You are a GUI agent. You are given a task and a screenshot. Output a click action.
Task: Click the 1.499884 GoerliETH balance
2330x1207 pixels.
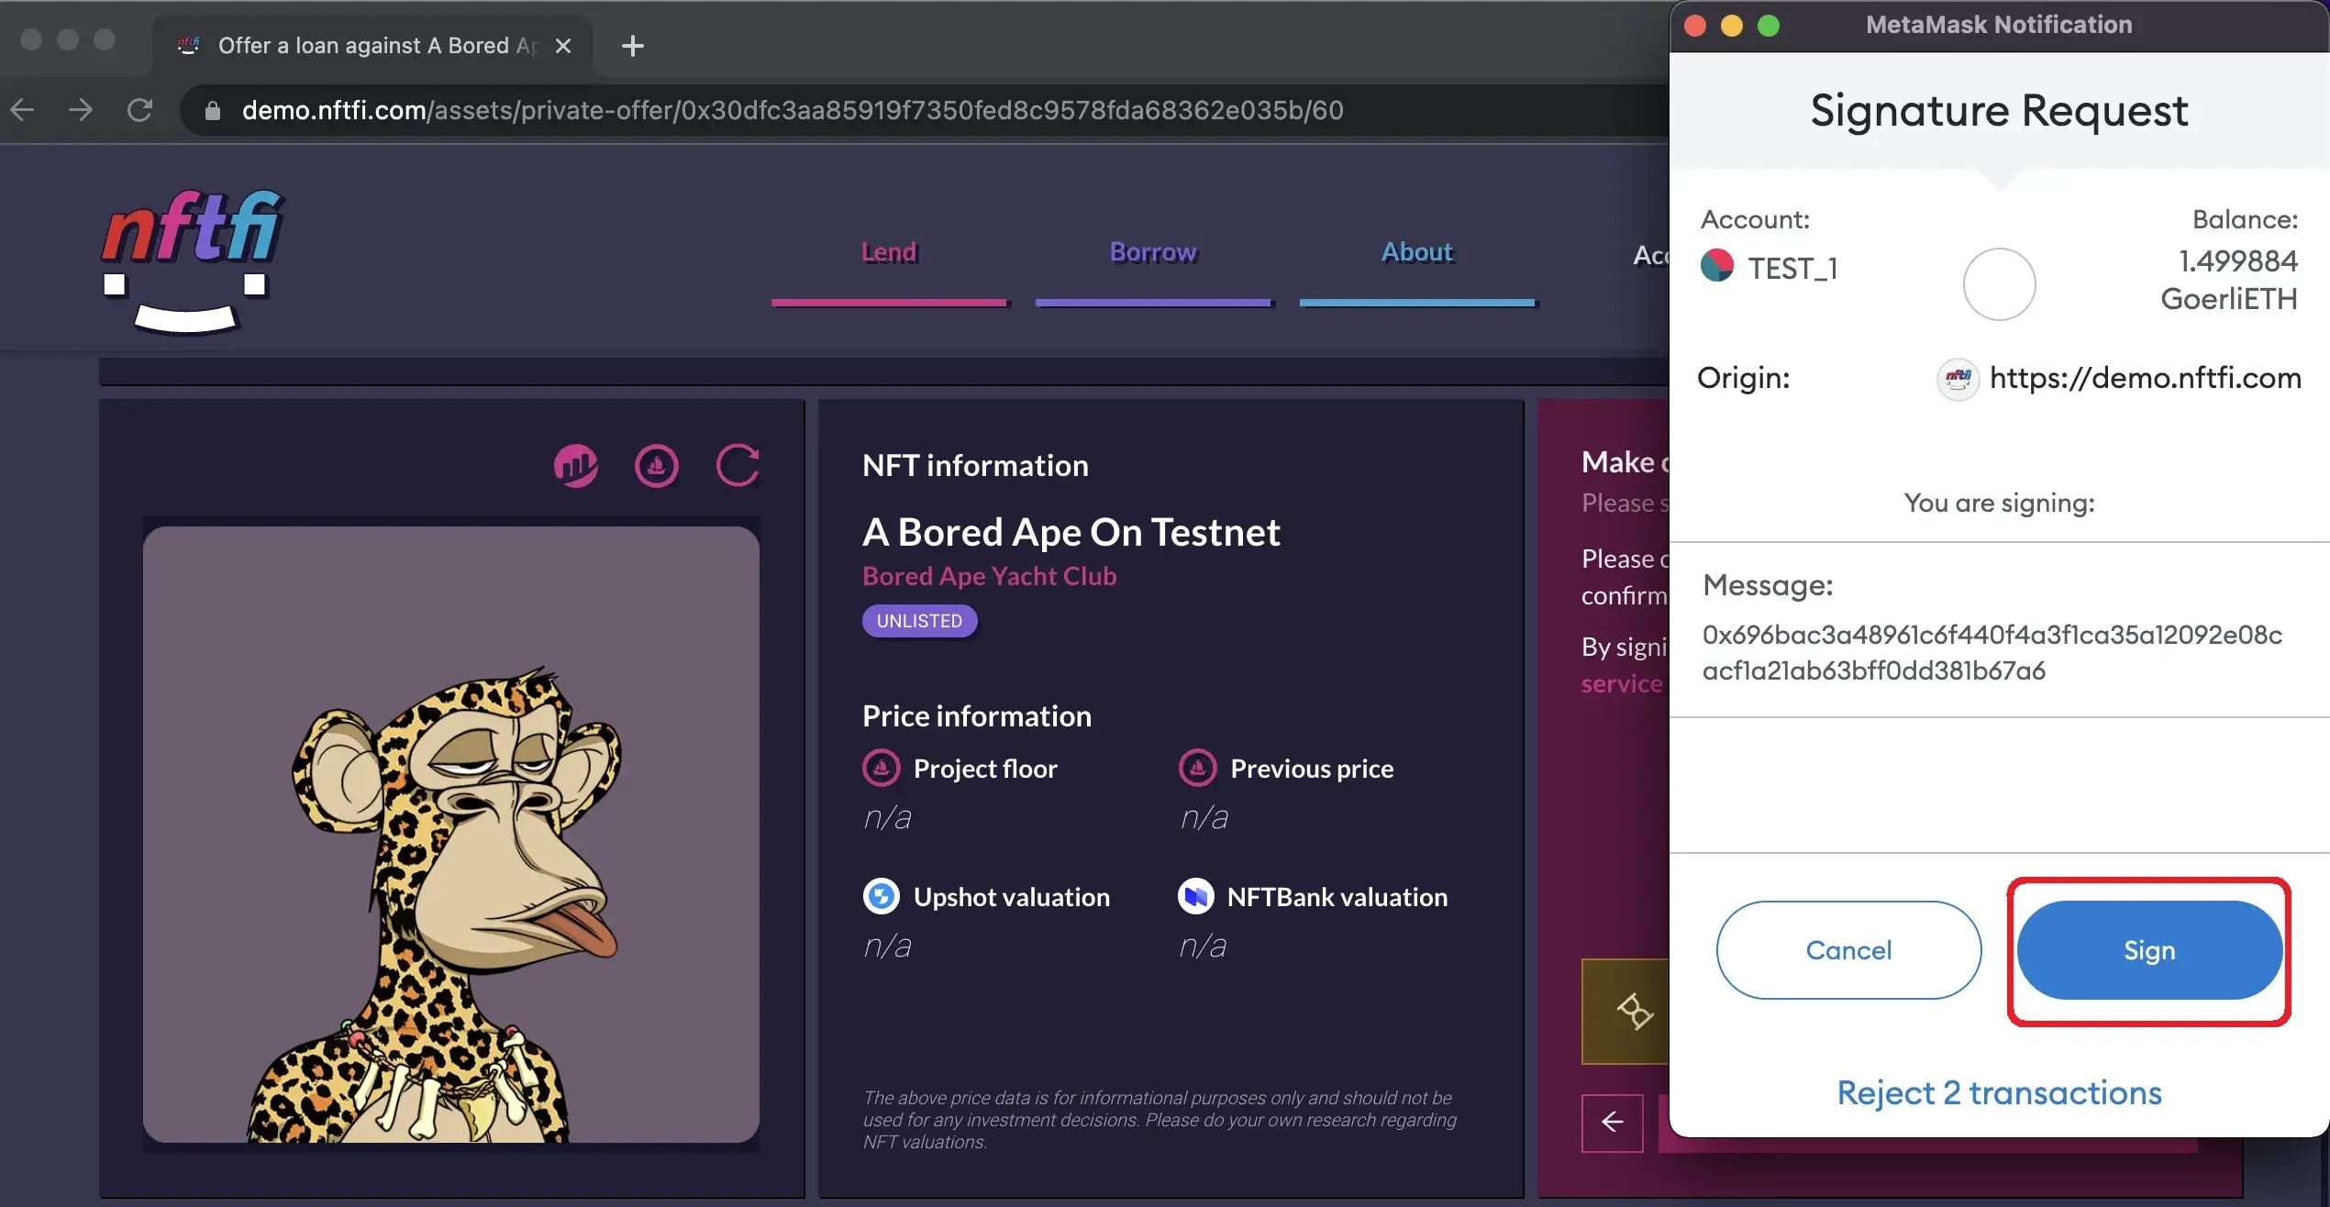(x=2229, y=280)
